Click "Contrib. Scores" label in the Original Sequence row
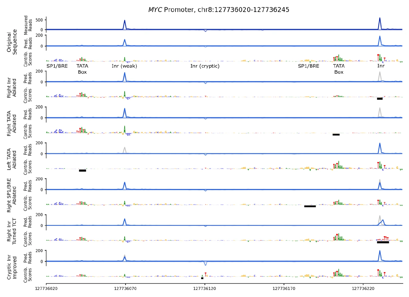The height and width of the screenshot is (297, 409). pos(28,59)
